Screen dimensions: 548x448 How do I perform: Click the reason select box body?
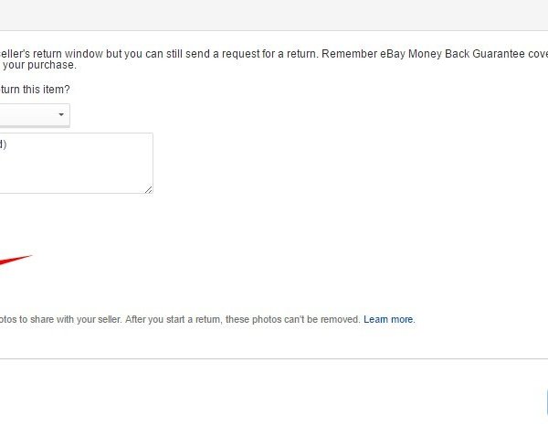[35, 115]
